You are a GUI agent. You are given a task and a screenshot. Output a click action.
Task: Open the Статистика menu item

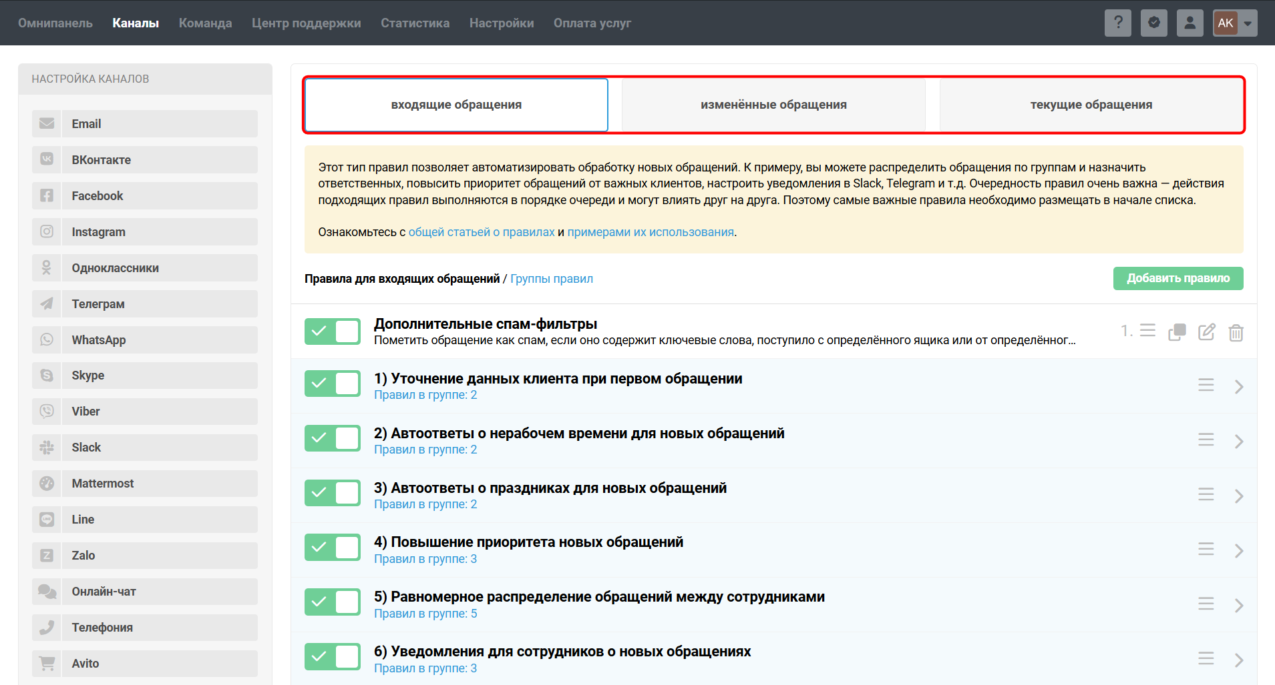[415, 23]
